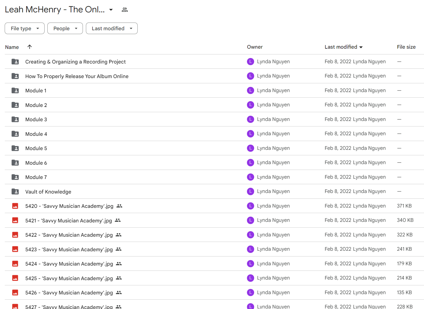Viewport: 424px width, 309px height.
Task: Click the Module 5 folder icon
Action: click(15, 148)
